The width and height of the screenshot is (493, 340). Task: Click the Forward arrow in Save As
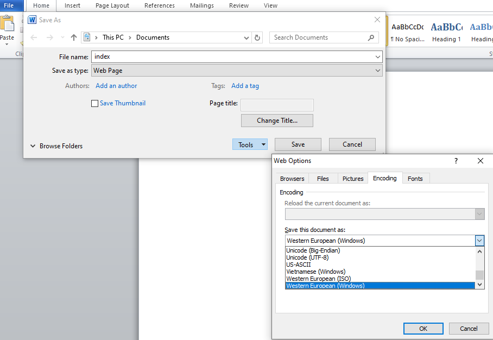pyautogui.click(x=50, y=37)
